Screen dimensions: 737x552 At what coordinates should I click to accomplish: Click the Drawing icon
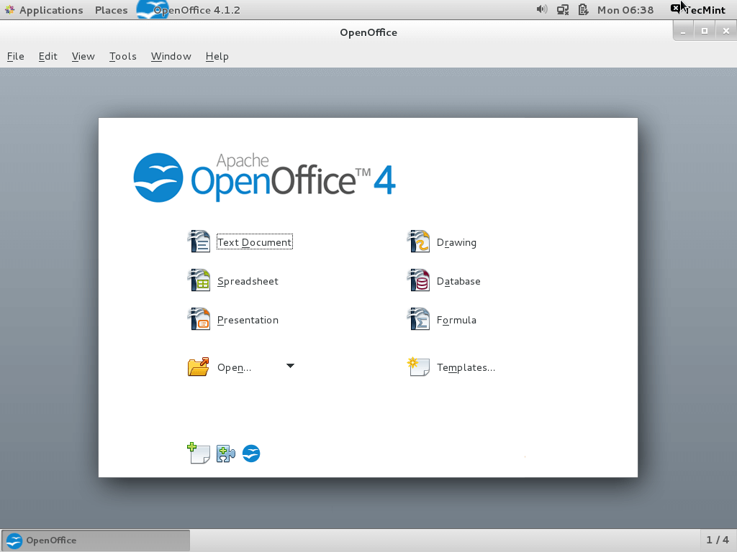418,241
